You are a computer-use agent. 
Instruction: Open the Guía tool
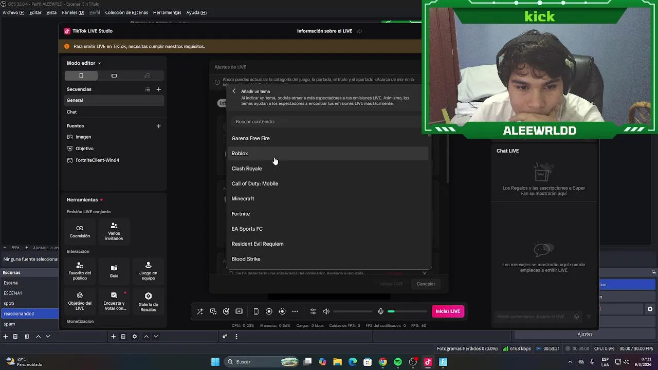coord(114,271)
